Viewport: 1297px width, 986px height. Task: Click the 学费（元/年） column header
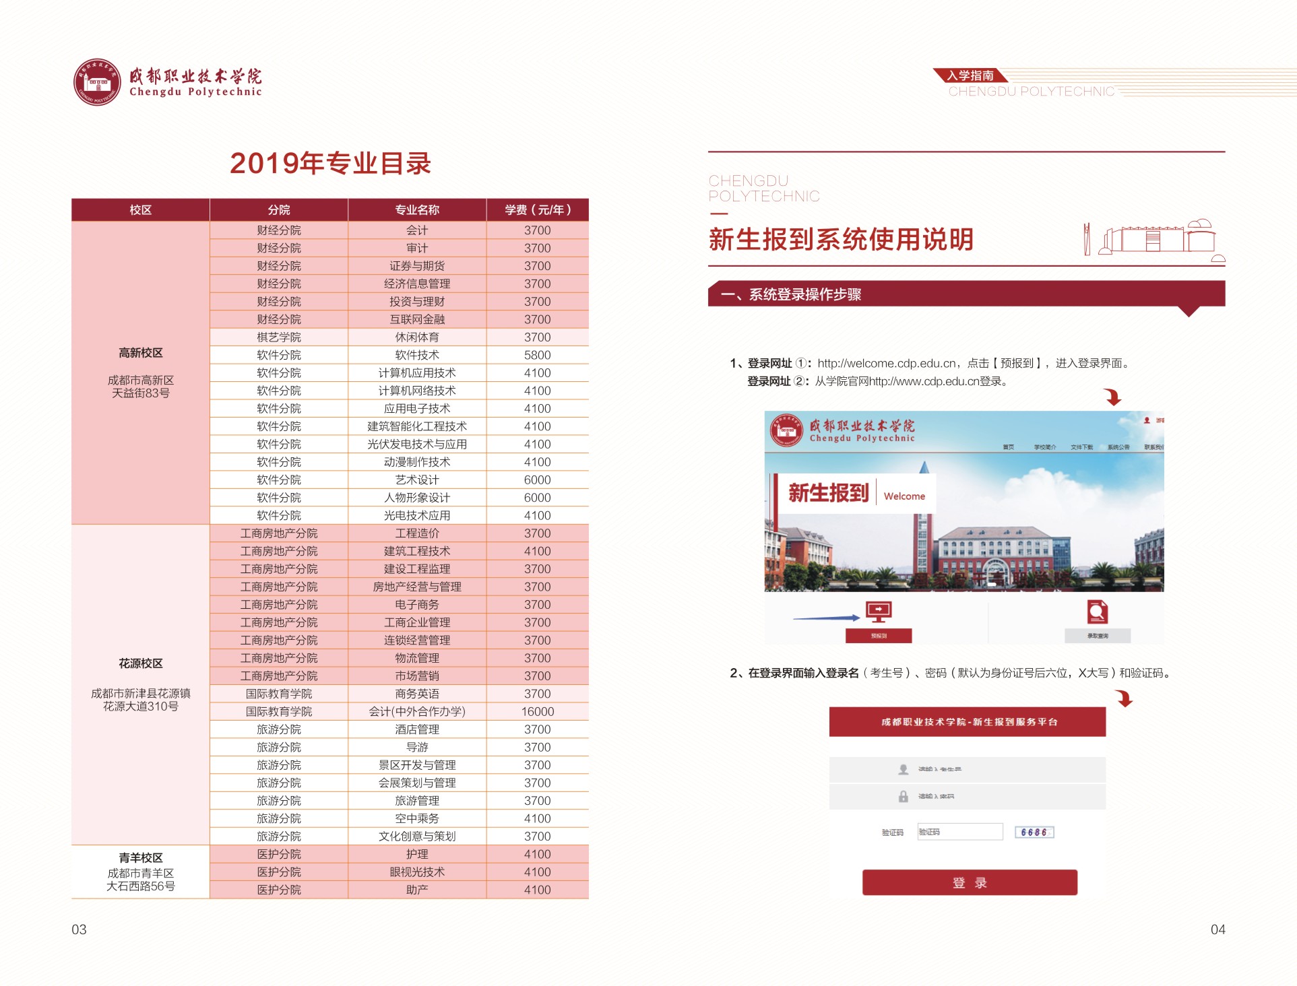(x=538, y=209)
